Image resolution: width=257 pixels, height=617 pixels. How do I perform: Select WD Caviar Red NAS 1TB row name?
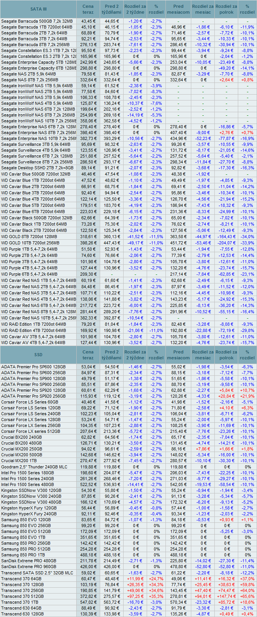coord(38,280)
